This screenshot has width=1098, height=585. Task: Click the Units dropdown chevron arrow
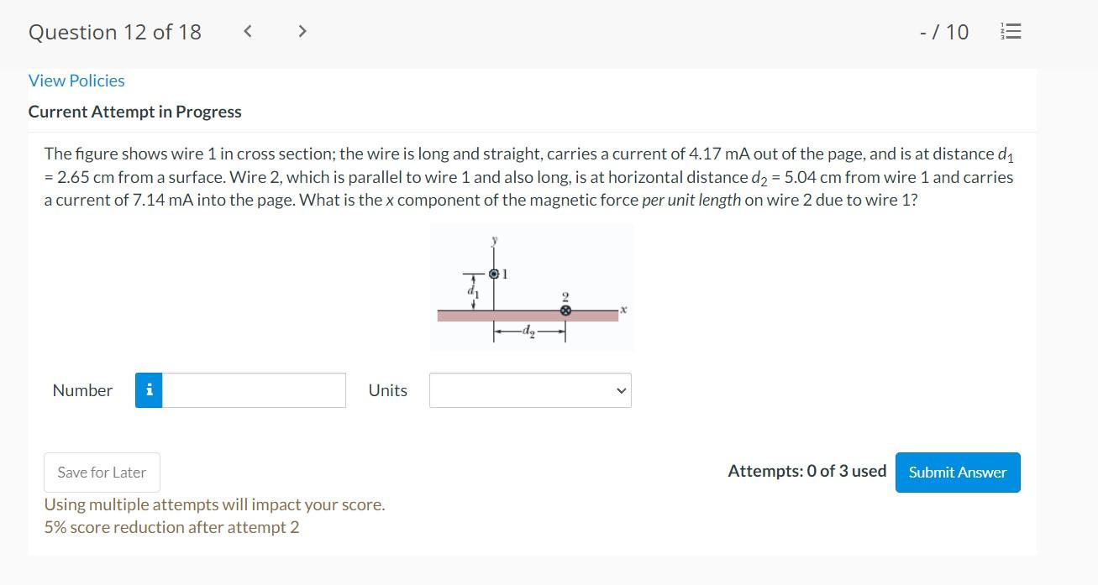[x=621, y=390]
